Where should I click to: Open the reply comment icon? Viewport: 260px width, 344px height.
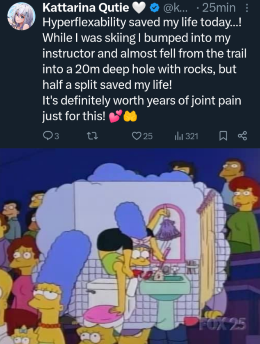[47, 136]
